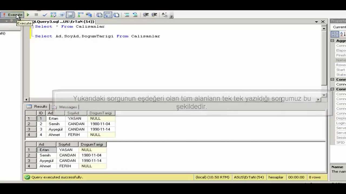Toggle the IntelliSense Enabled button
Viewport: 346px width, 194px height.
click(70, 15)
